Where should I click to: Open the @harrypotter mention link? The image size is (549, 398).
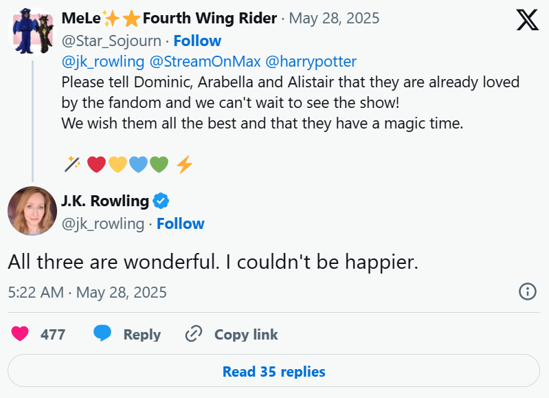(x=311, y=61)
